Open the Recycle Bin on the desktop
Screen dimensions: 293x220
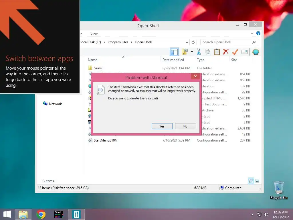(x=279, y=190)
